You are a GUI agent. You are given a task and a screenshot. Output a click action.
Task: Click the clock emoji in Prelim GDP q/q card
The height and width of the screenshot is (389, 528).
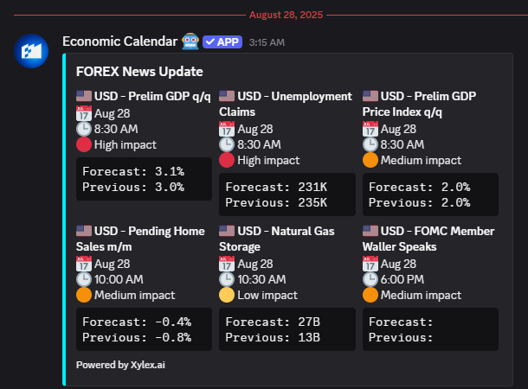(x=84, y=129)
